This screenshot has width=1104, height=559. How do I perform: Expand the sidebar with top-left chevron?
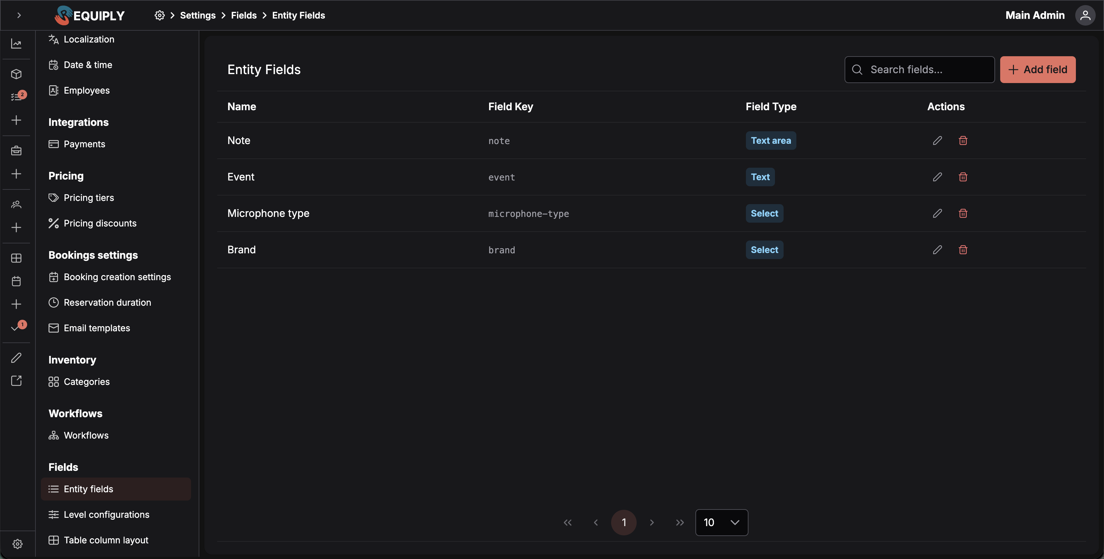19,15
